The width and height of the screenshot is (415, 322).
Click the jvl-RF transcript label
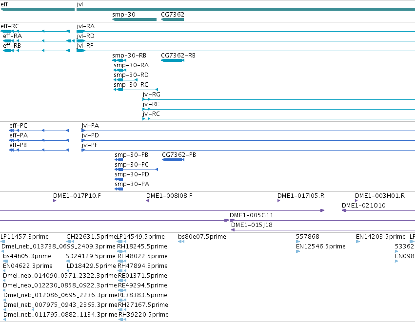click(85, 46)
